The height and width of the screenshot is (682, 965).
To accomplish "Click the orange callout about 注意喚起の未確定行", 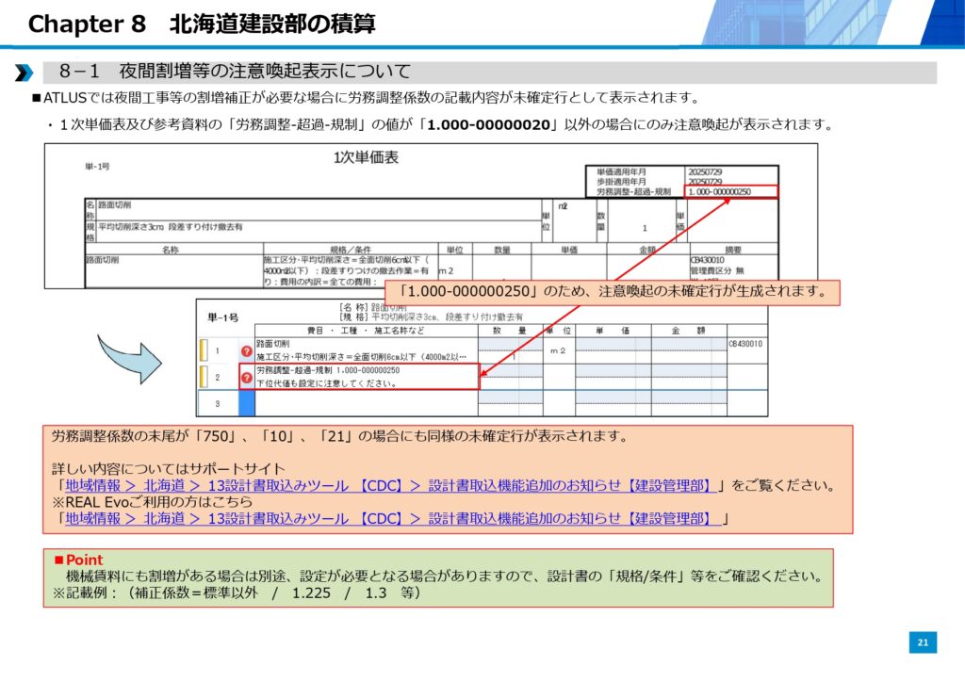I will click(x=612, y=292).
